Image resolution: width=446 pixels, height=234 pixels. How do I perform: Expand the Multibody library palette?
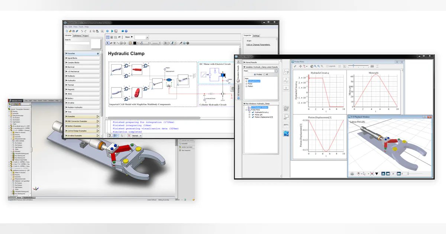point(82,76)
